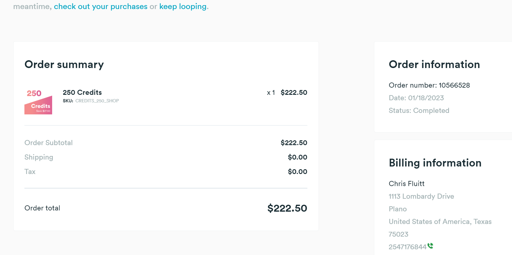Click the Order Subtotal label

point(49,143)
